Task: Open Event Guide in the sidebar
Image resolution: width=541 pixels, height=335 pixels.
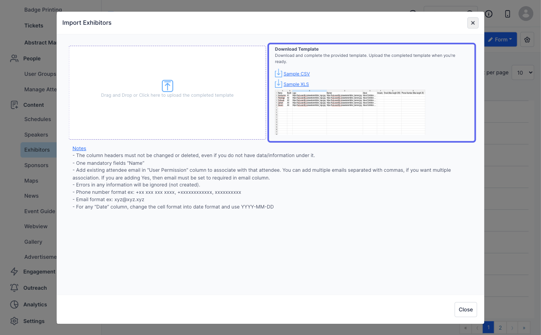Action: 40,211
